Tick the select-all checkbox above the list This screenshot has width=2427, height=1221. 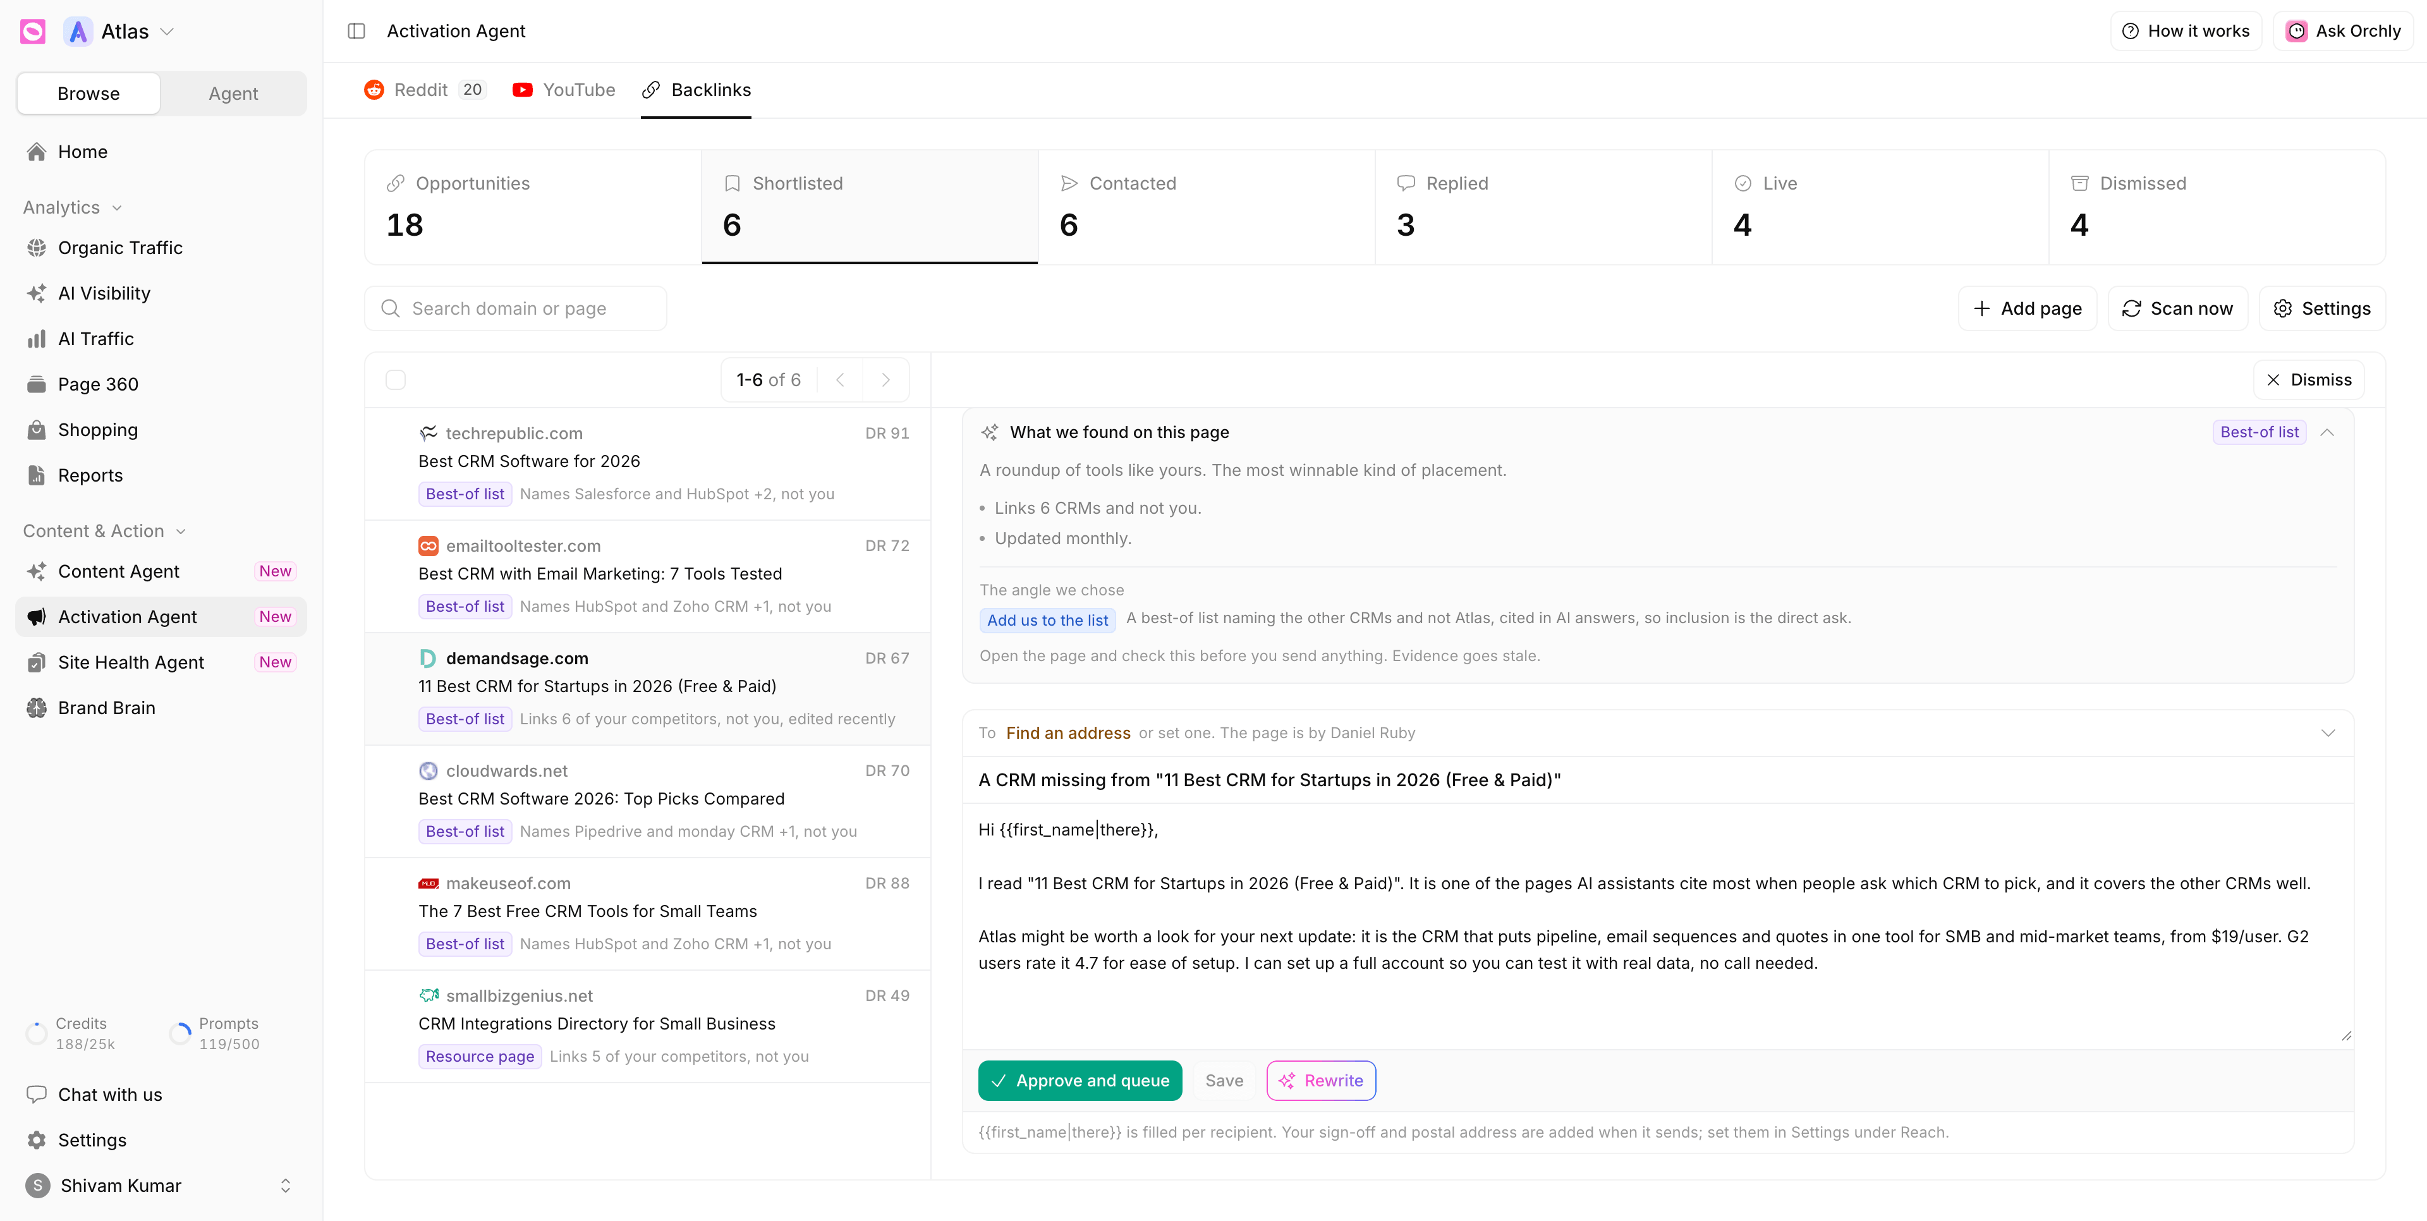396,380
